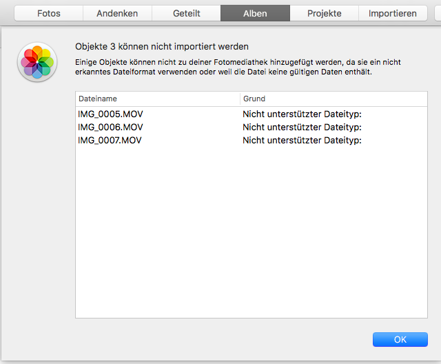Click the Grund column header
This screenshot has width=441, height=364.
334,99
